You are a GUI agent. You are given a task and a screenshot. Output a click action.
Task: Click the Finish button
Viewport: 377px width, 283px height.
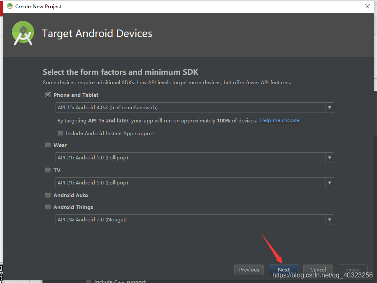tap(352, 270)
